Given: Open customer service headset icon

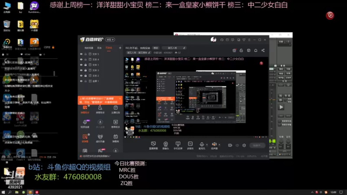Looking at the screenshot, I should point(222,40).
